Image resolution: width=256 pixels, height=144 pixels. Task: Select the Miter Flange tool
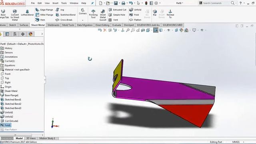(x=44, y=15)
